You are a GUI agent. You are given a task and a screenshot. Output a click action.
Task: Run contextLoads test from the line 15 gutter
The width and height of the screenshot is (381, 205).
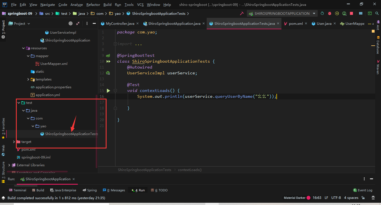(108, 91)
